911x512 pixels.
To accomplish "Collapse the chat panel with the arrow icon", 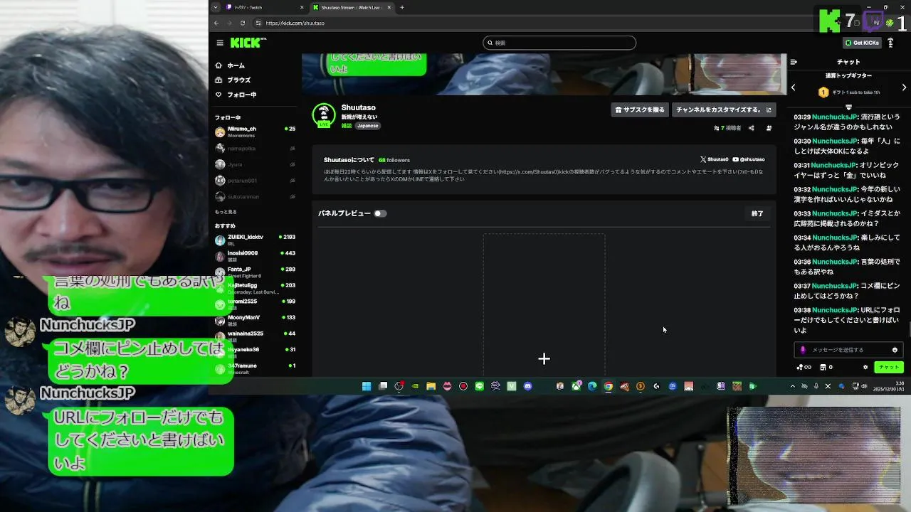I will [794, 62].
